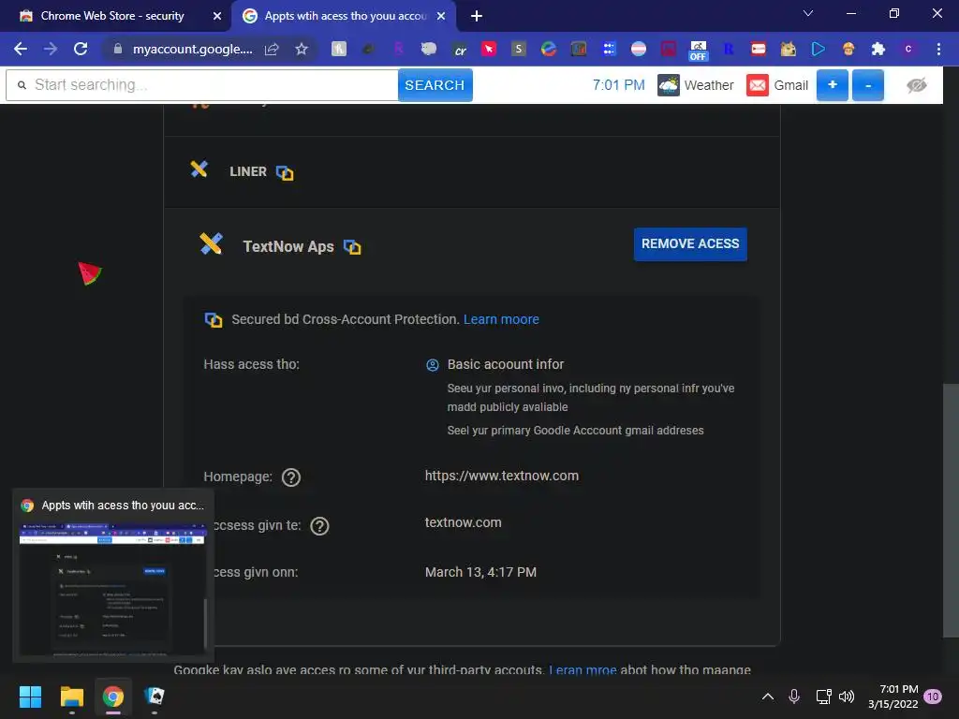Image resolution: width=959 pixels, height=719 pixels.
Task: Open the blue dots list extension
Action: pyautogui.click(x=609, y=49)
